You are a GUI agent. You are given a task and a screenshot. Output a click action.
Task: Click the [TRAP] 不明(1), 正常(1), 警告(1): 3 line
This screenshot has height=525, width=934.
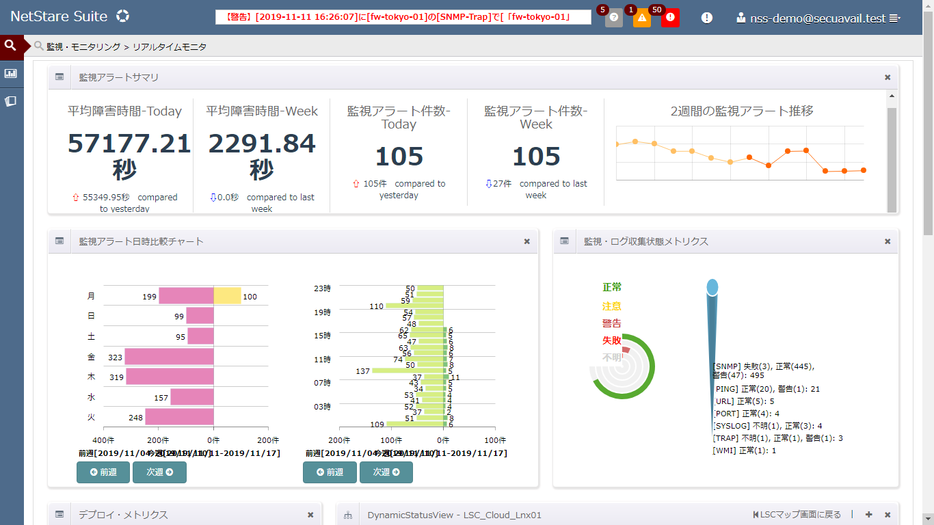(x=777, y=438)
